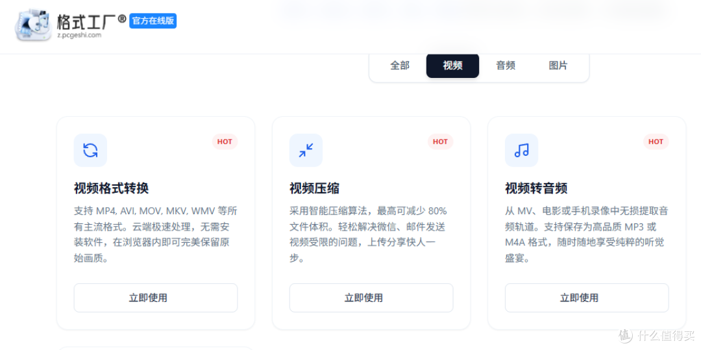Viewport: 701px width, 350px height.
Task: Click the 格式工厂 brand title
Action: 92,21
